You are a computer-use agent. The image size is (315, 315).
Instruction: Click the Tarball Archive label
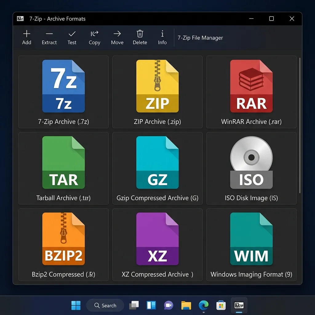[63, 198]
